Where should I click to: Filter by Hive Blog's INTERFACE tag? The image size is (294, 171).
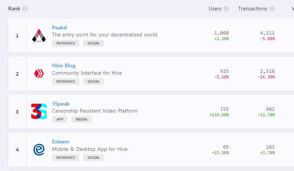click(66, 82)
